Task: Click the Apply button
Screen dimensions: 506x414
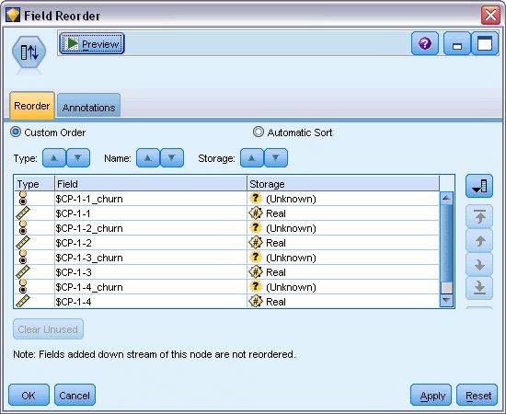Action: click(431, 395)
